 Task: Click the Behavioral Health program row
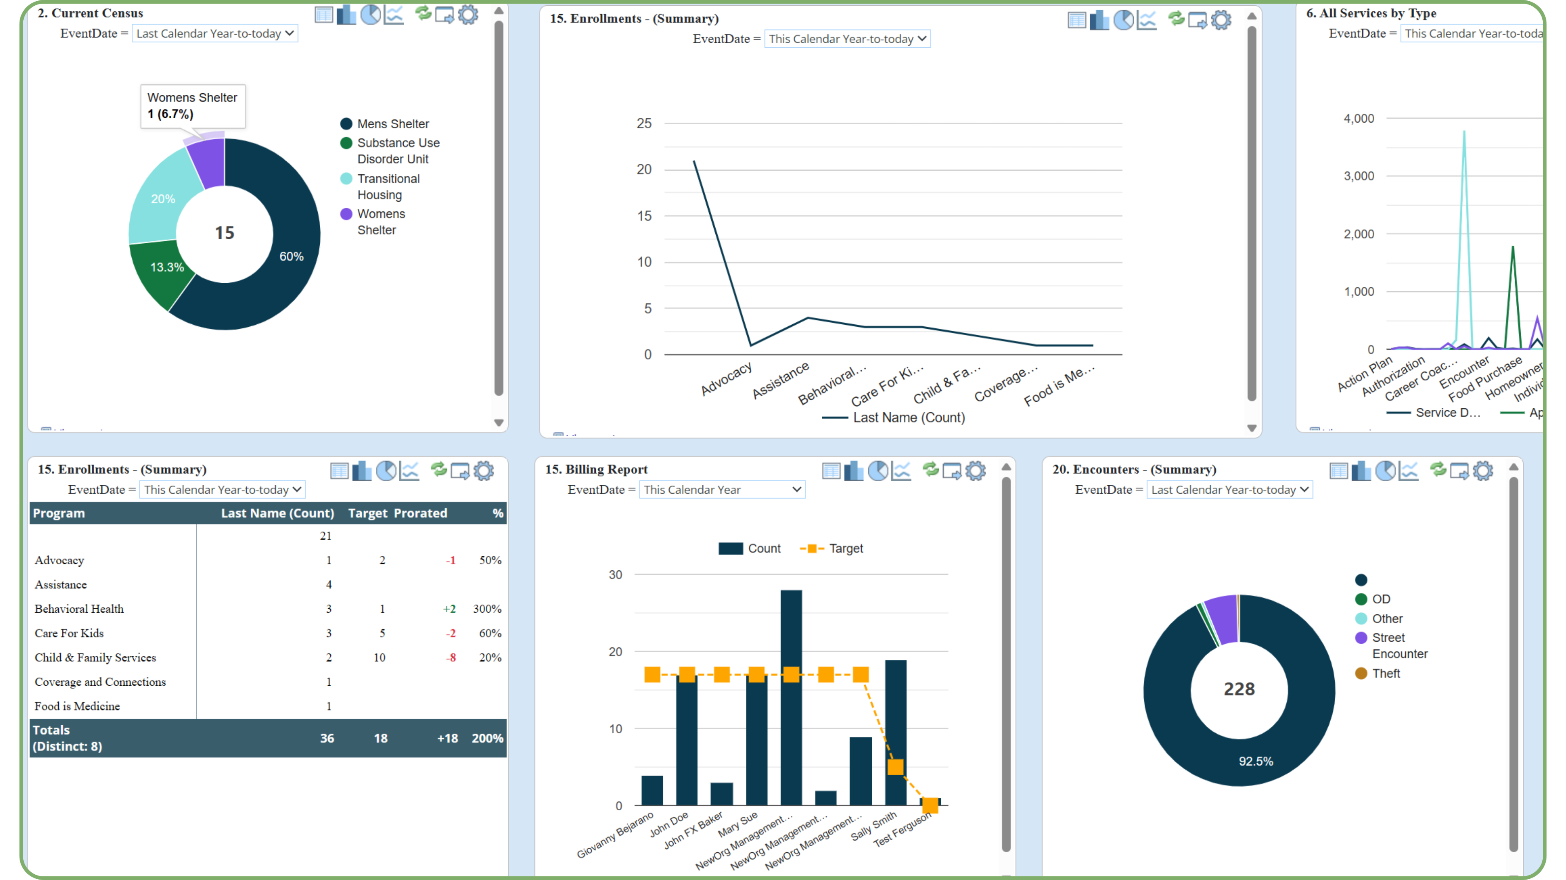point(79,609)
